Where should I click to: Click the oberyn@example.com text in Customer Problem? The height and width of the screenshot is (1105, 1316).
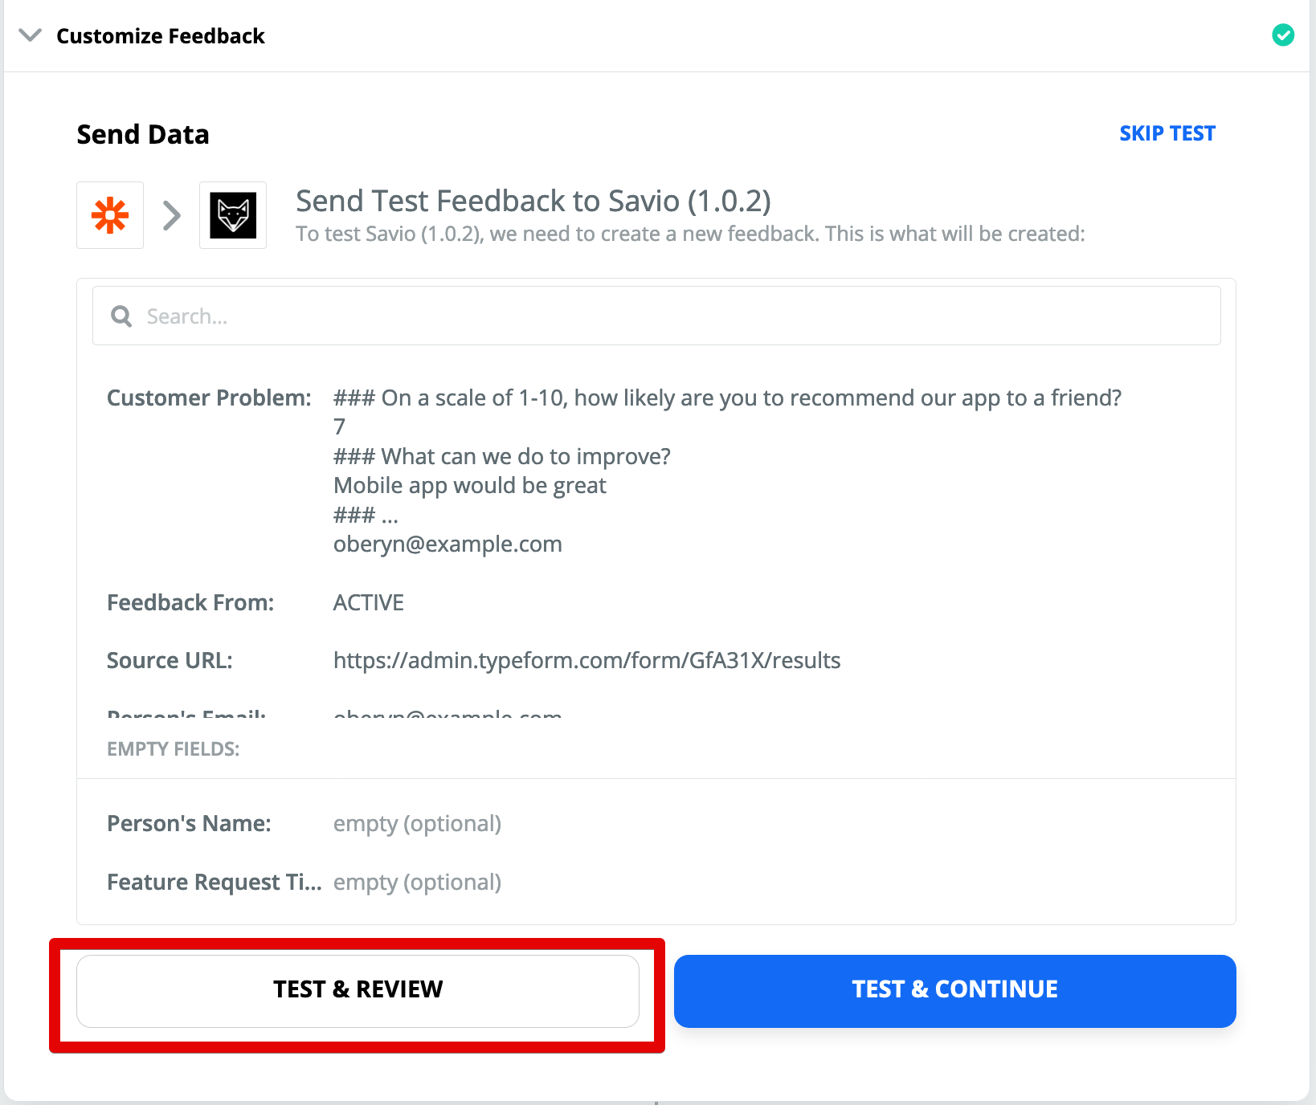(x=448, y=544)
